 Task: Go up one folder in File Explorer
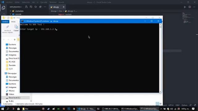[15, 40]
